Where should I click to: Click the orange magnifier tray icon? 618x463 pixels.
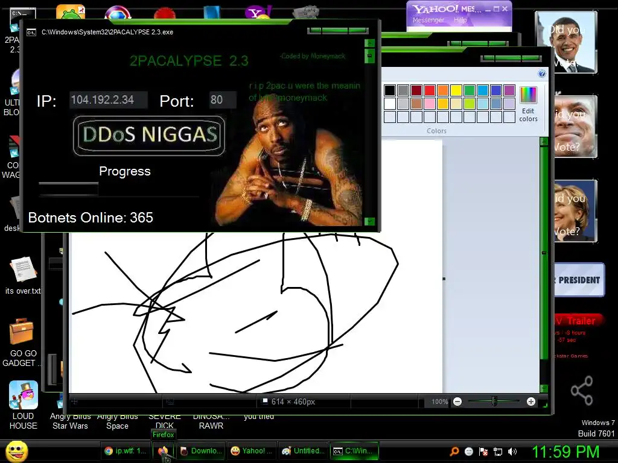454,452
